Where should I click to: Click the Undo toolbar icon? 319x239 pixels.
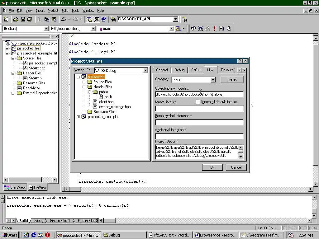pyautogui.click(x=64, y=19)
